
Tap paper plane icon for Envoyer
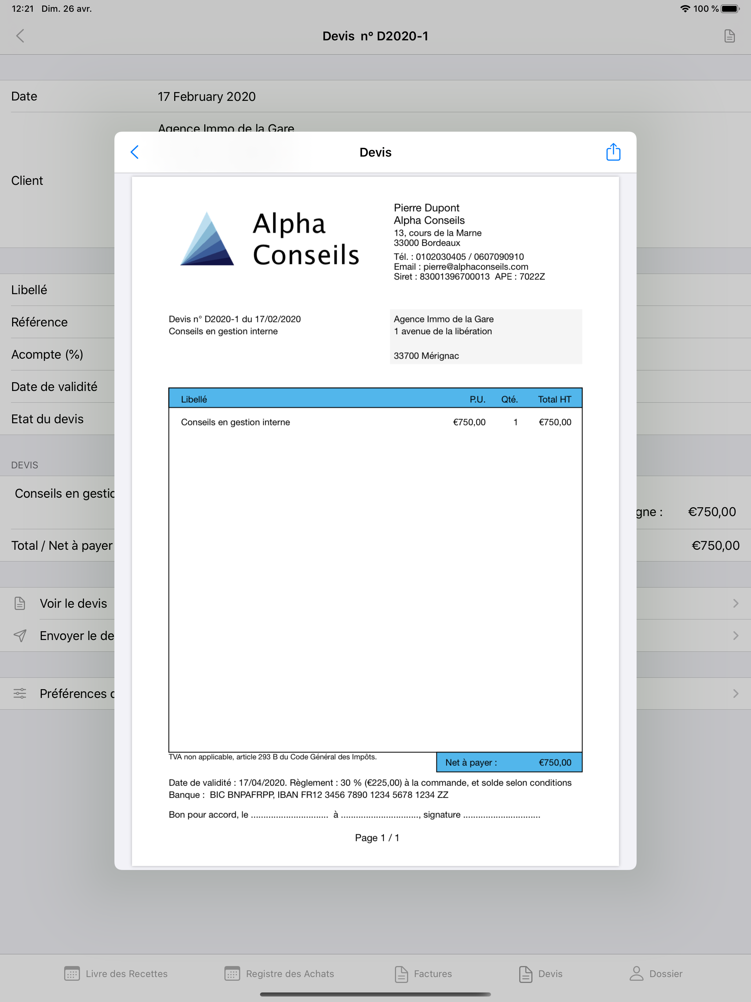[20, 636]
